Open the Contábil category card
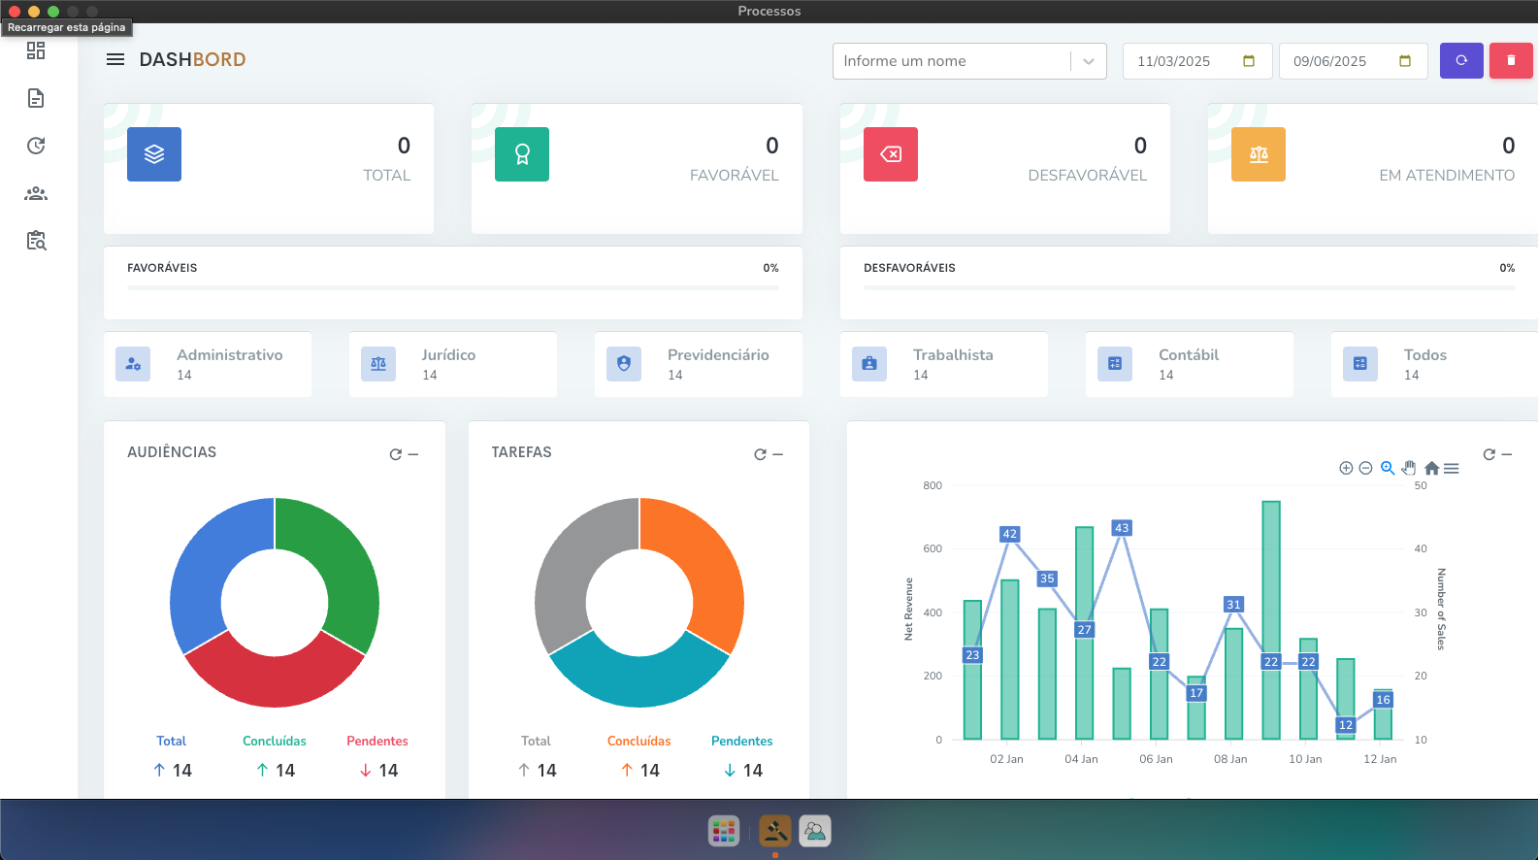 coord(1190,364)
